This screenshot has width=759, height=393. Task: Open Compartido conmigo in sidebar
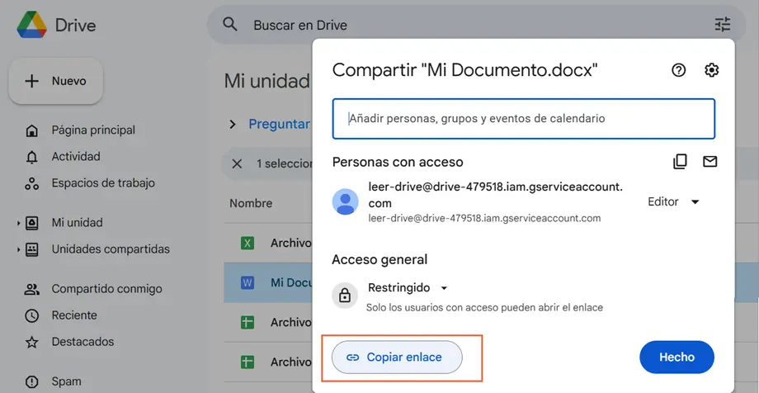pyautogui.click(x=107, y=289)
